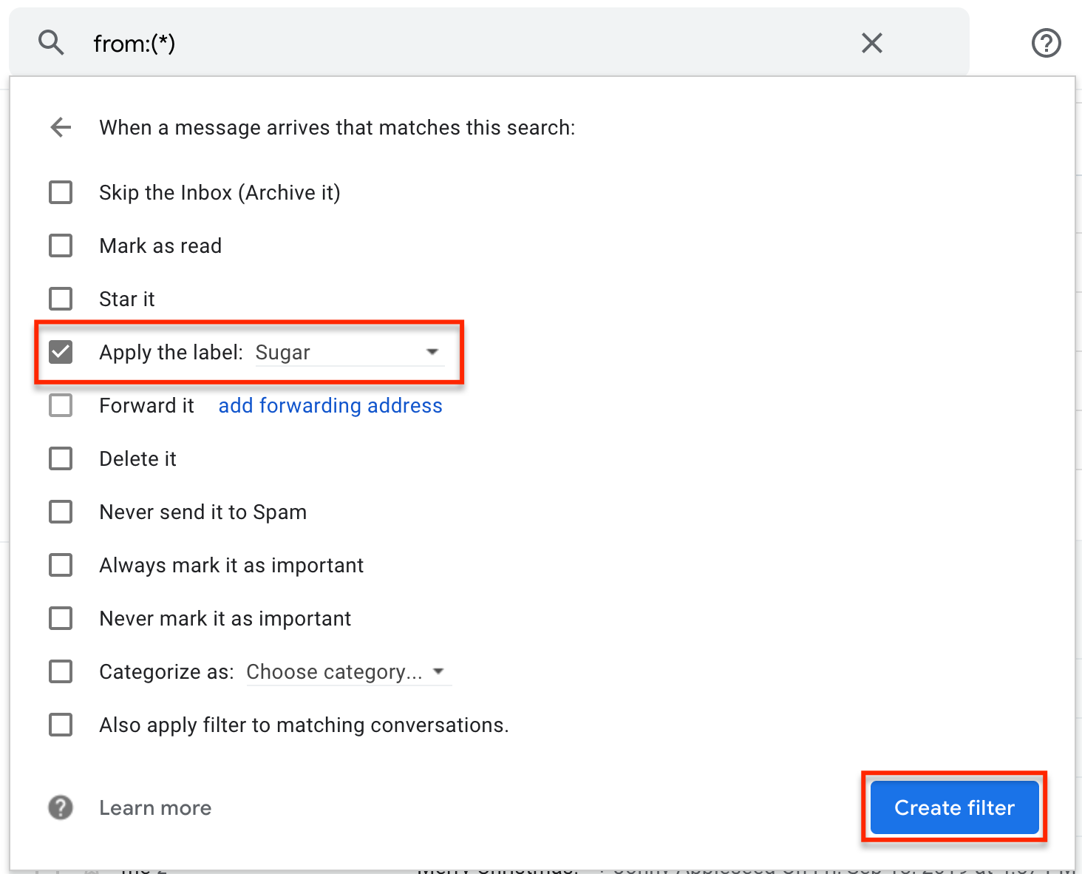Check Never send it to Spam
Viewport: 1082px width, 874px height.
click(x=61, y=512)
